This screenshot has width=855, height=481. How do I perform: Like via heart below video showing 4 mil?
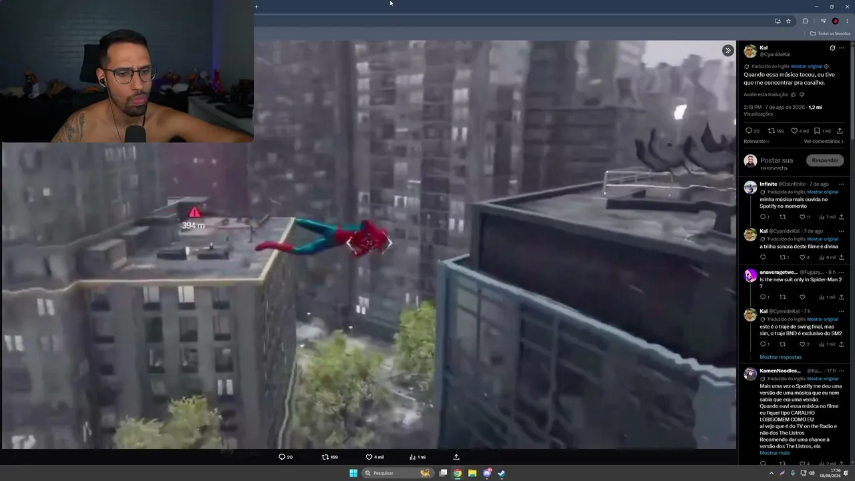coord(375,457)
